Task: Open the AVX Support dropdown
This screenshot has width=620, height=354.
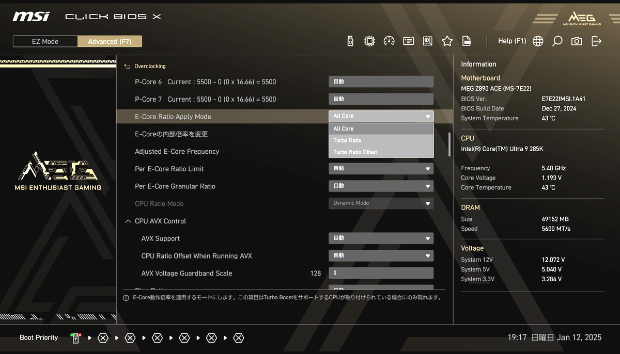Action: coord(381,238)
